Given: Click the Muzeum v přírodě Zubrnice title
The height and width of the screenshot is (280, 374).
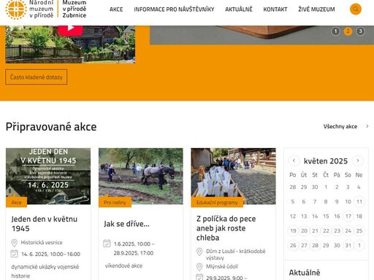Looking at the screenshot, I should coord(75,9).
